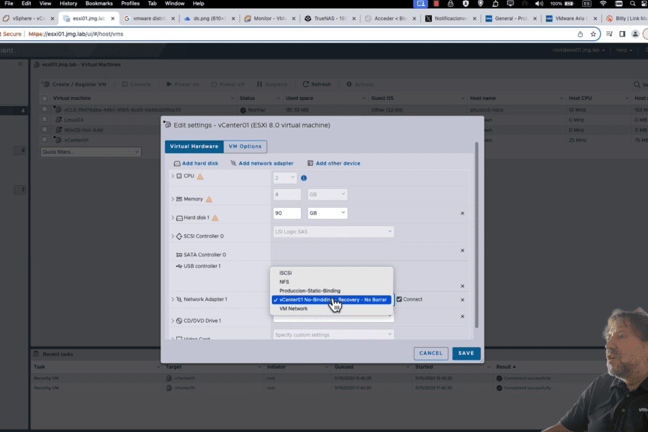648x432 pixels.
Task: Click the SAVE button
Action: 466,353
